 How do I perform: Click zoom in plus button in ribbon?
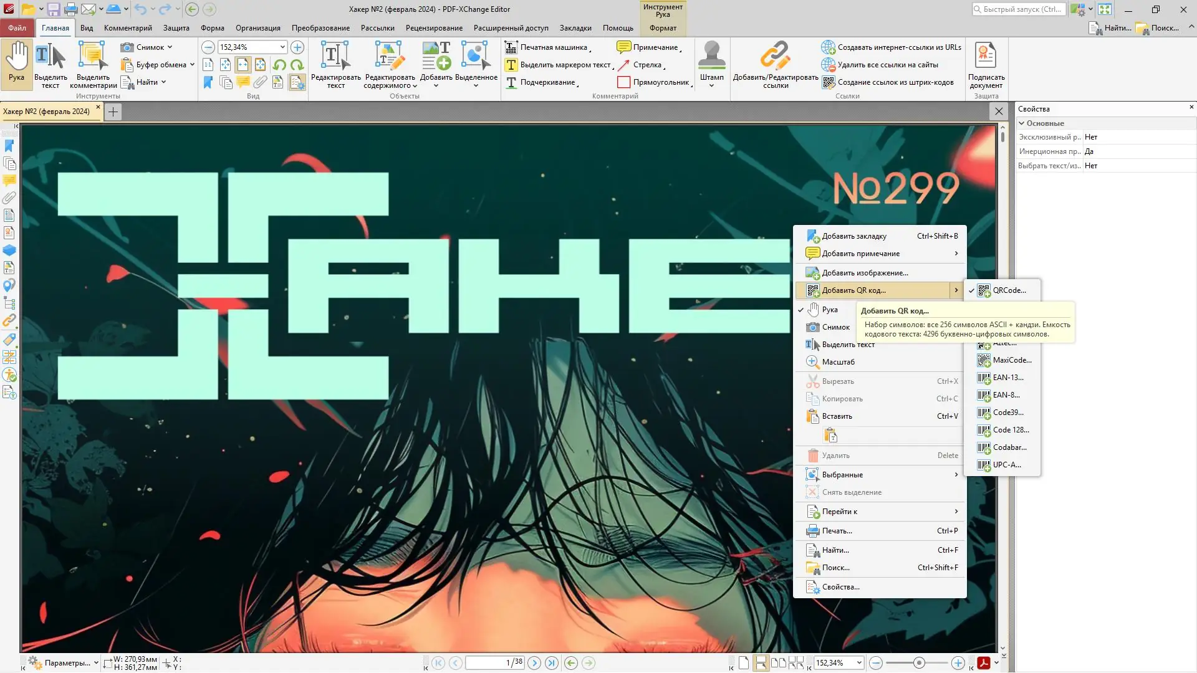click(297, 47)
